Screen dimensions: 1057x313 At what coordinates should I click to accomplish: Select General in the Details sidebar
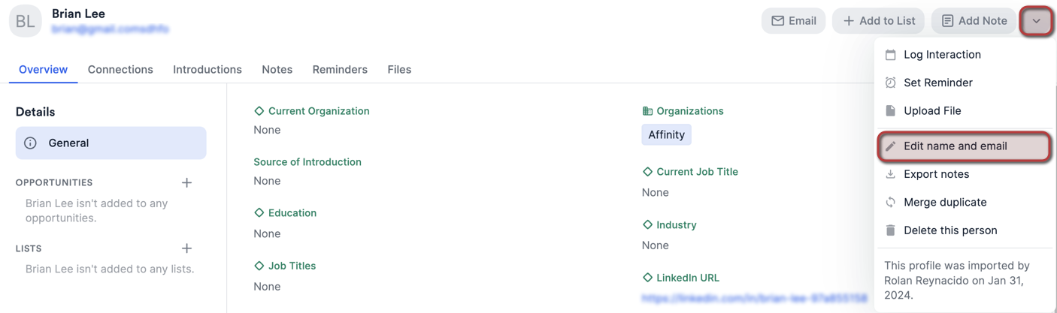(111, 143)
